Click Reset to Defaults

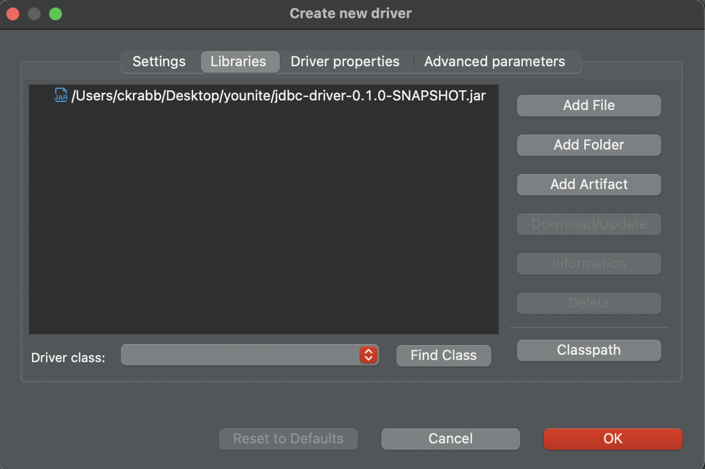tap(288, 439)
